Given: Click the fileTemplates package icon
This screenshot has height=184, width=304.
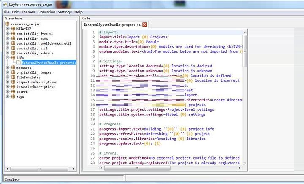Looking at the screenshot, I should coord(13,77).
